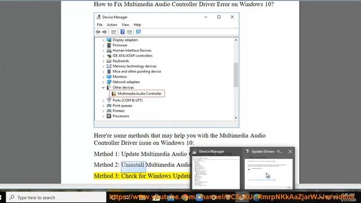Select the Print queues icon
The height and width of the screenshot is (203, 361).
(x=109, y=105)
